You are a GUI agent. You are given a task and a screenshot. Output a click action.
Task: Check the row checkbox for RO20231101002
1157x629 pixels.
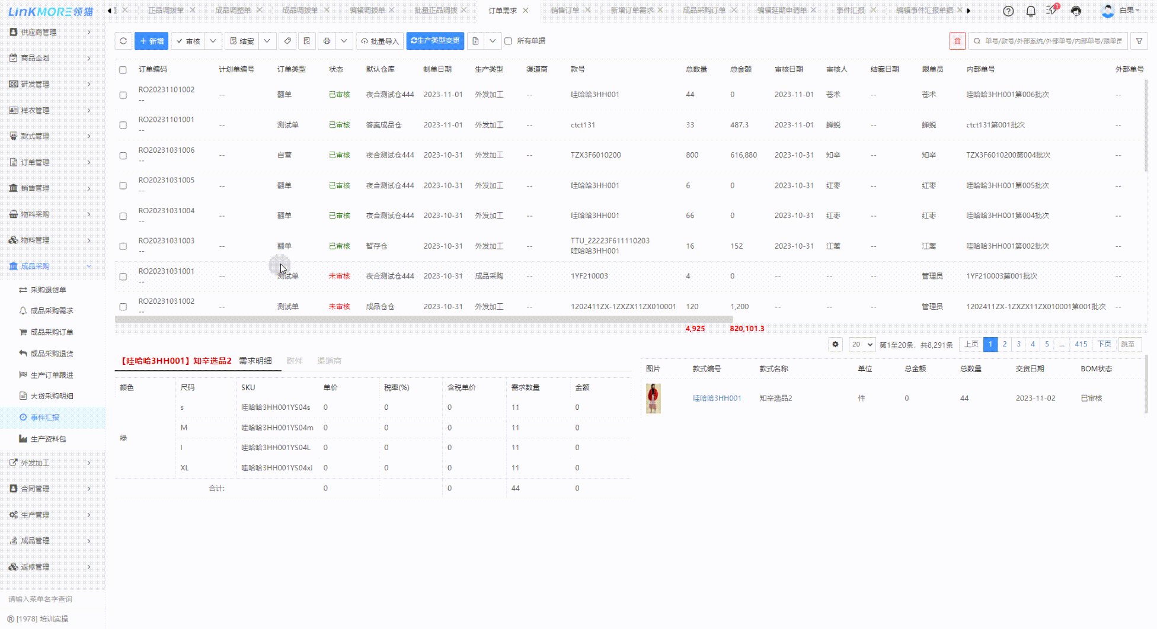tap(123, 95)
